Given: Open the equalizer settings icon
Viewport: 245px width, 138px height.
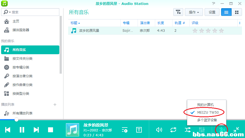Looking at the screenshot, I should tap(202, 130).
